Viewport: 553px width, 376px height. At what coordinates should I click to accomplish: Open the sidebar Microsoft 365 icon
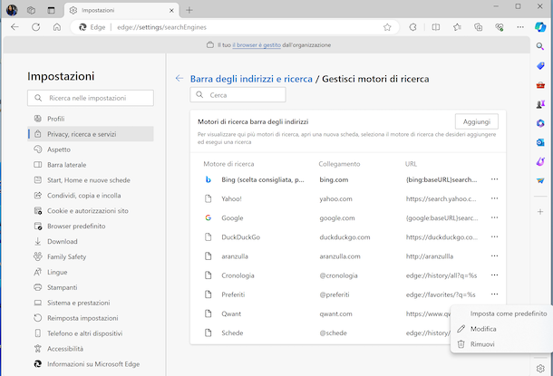[540, 123]
